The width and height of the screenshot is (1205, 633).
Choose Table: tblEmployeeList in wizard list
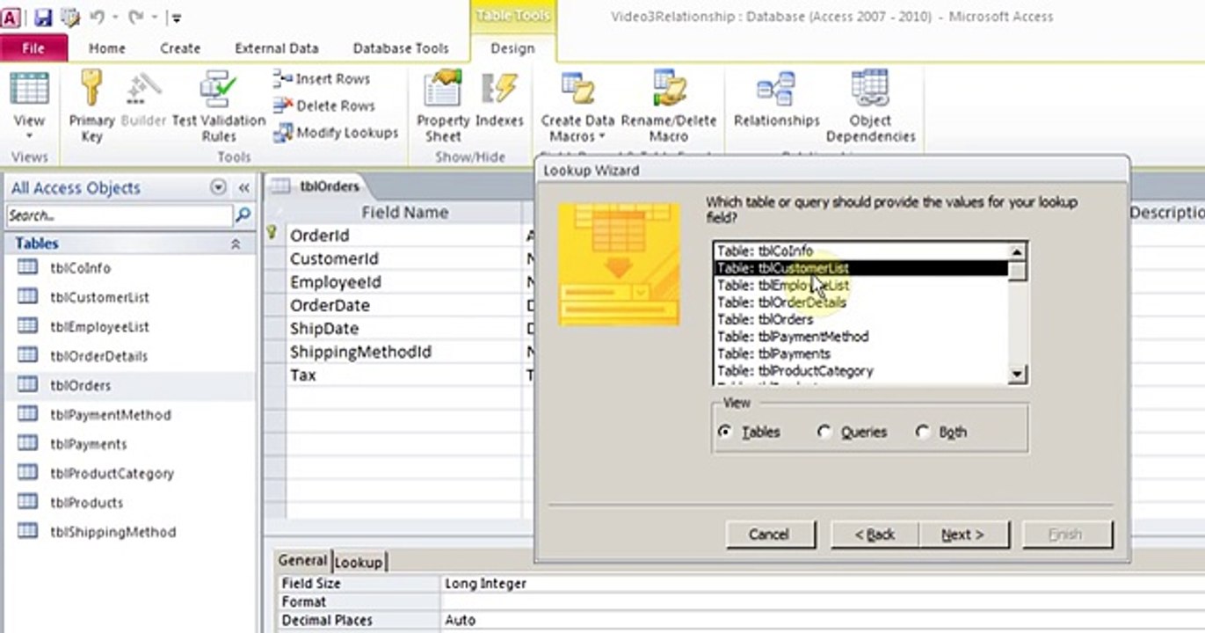point(860,286)
